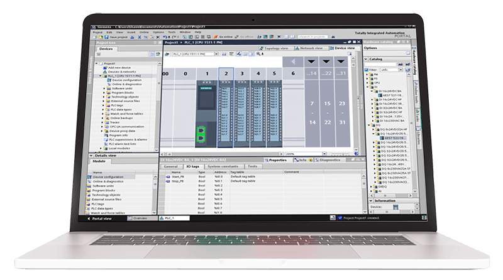Click the Undo arrow icon
Screen dimensions: 503x280
coord(165,37)
